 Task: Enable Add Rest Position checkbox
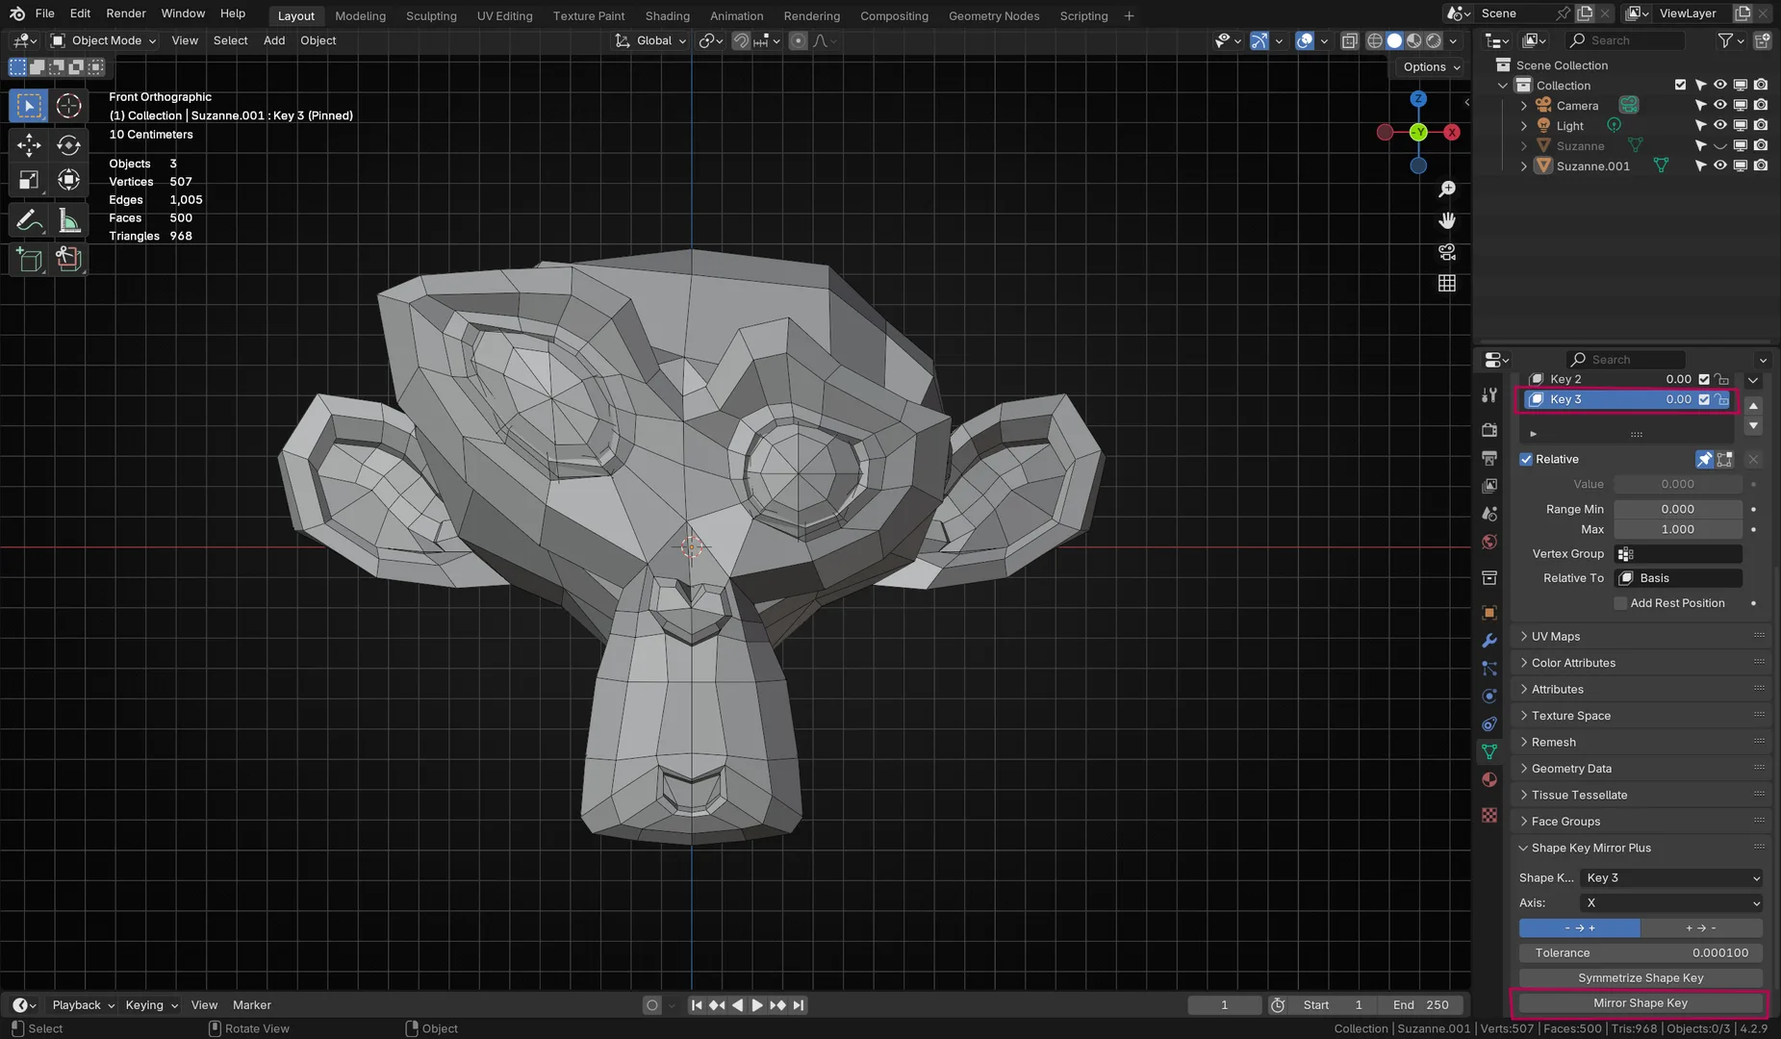1620,603
